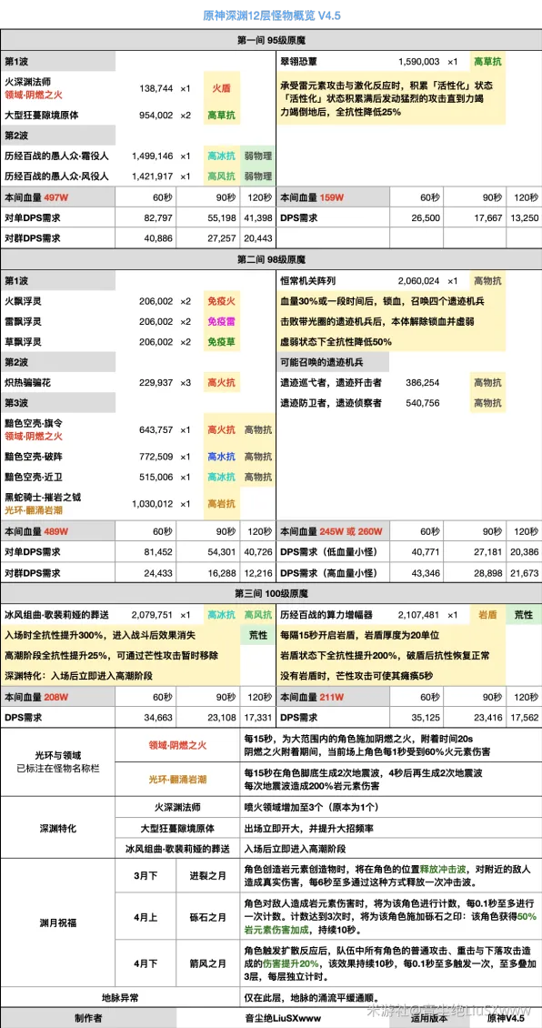Viewport: 542px width, 1028px height.
Task: Click the date label 3月下
Action: point(145,875)
